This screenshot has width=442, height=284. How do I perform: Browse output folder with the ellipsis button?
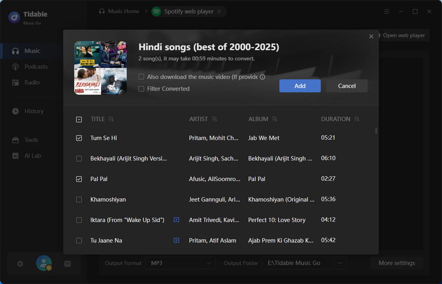tap(340, 263)
